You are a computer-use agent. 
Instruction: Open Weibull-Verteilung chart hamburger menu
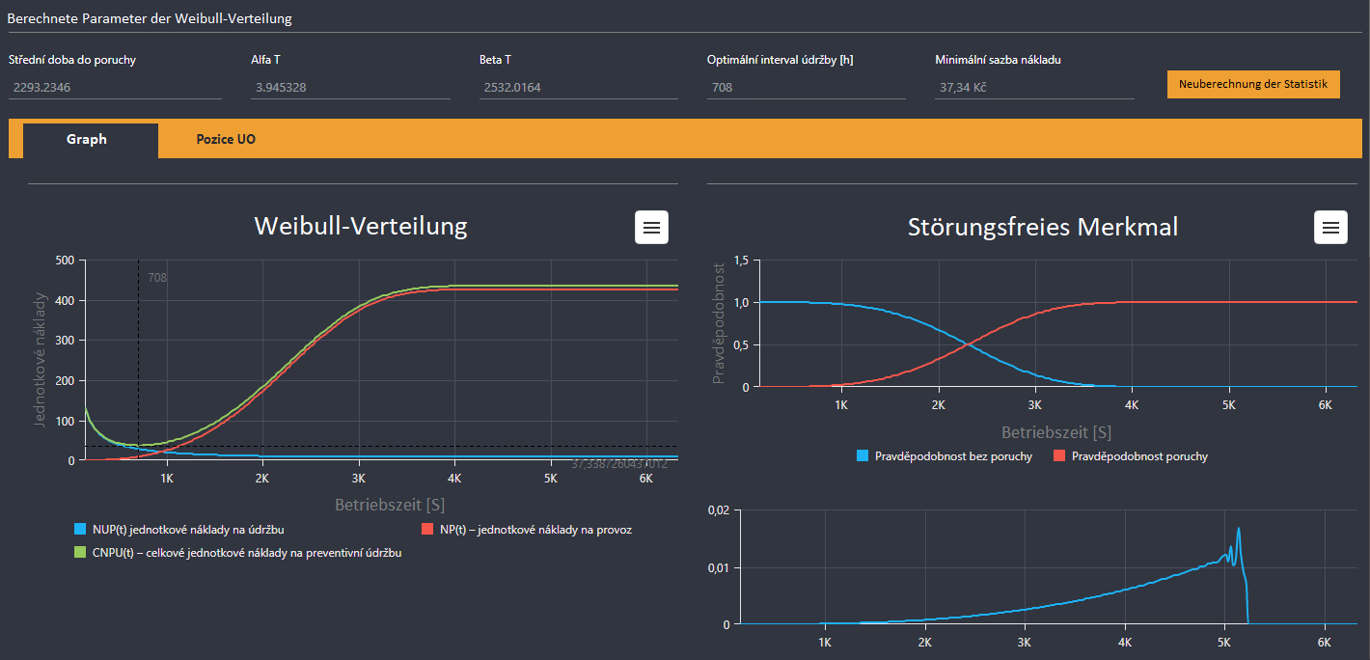tap(651, 227)
